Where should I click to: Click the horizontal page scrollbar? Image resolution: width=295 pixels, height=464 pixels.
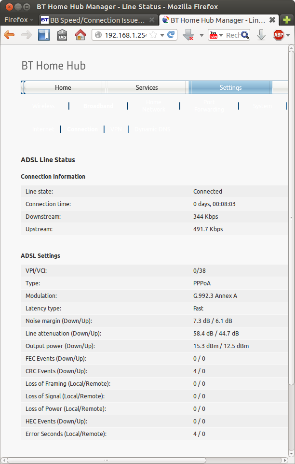pyautogui.click(x=107, y=461)
